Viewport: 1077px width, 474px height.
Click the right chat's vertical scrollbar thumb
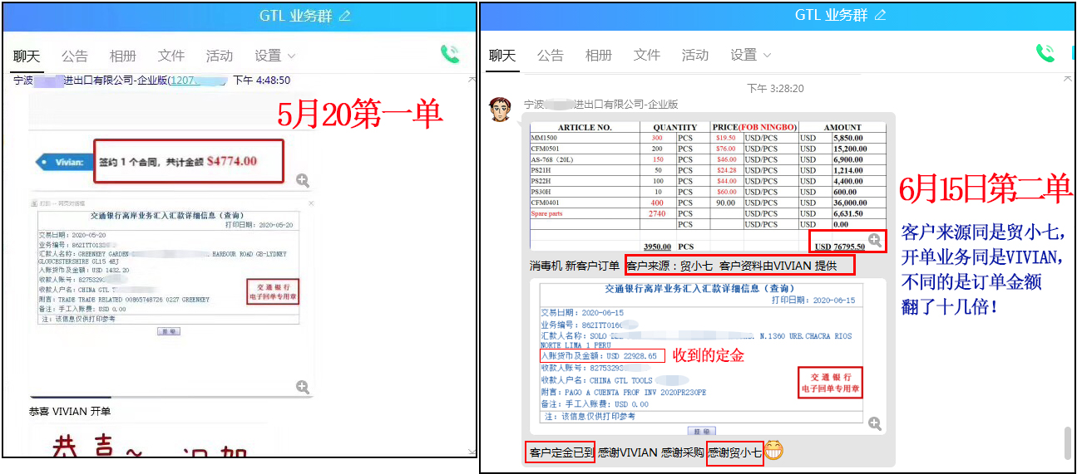pos(1067,442)
